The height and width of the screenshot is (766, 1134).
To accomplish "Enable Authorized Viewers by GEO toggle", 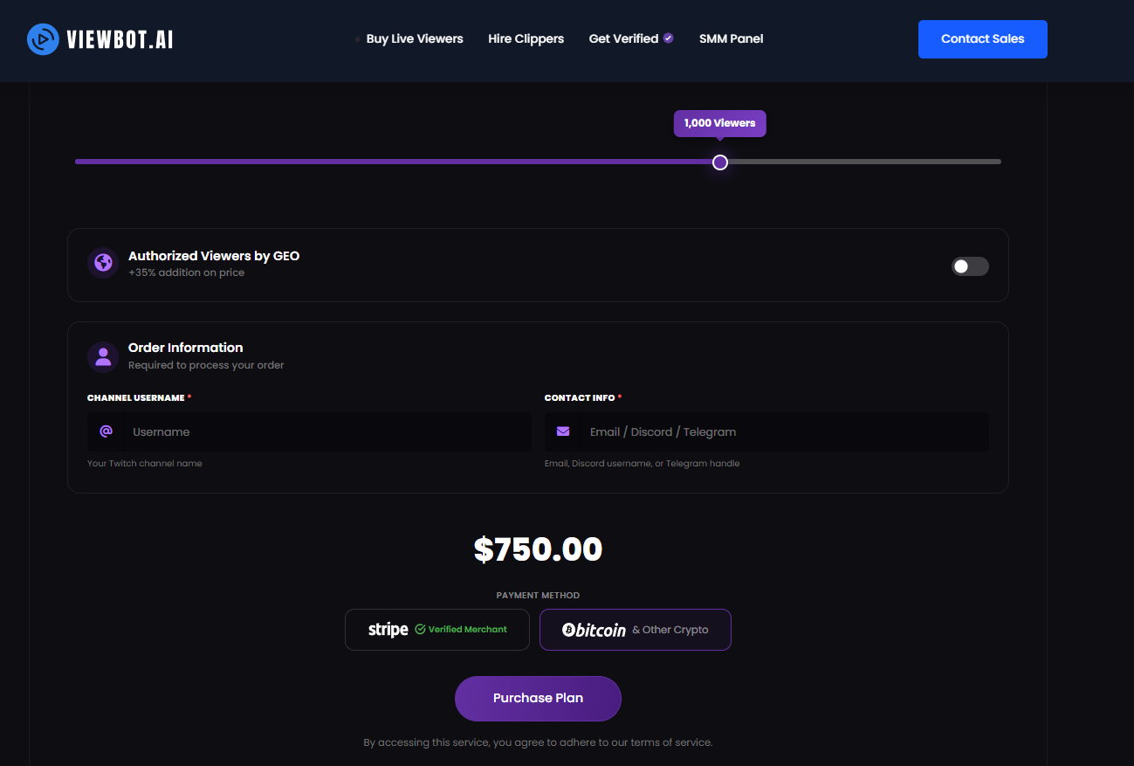I will 970,266.
